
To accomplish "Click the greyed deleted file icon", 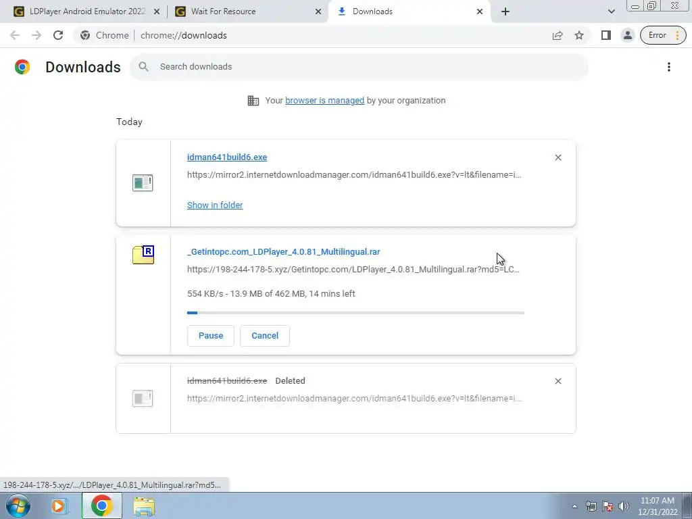I will pos(143,399).
